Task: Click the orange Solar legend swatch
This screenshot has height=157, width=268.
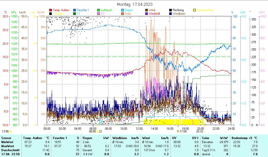Action: (x=122, y=14)
